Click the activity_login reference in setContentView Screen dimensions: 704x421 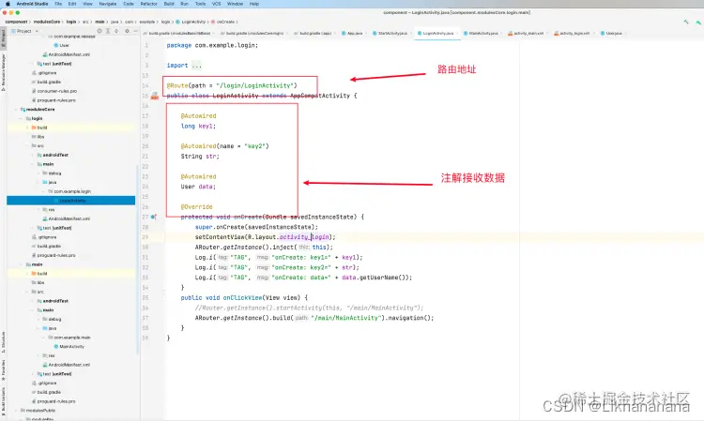[x=304, y=237]
